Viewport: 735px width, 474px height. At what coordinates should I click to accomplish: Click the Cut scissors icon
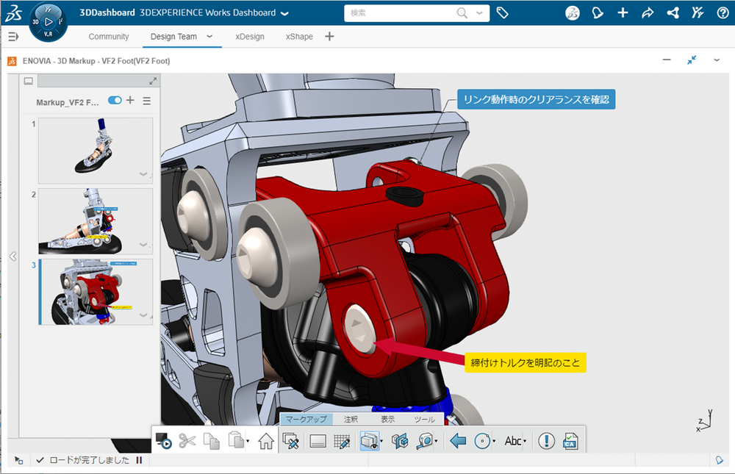tap(187, 441)
